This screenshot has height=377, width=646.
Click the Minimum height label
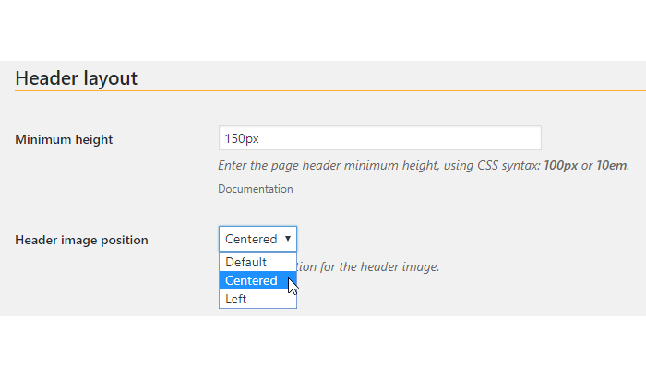(x=64, y=139)
